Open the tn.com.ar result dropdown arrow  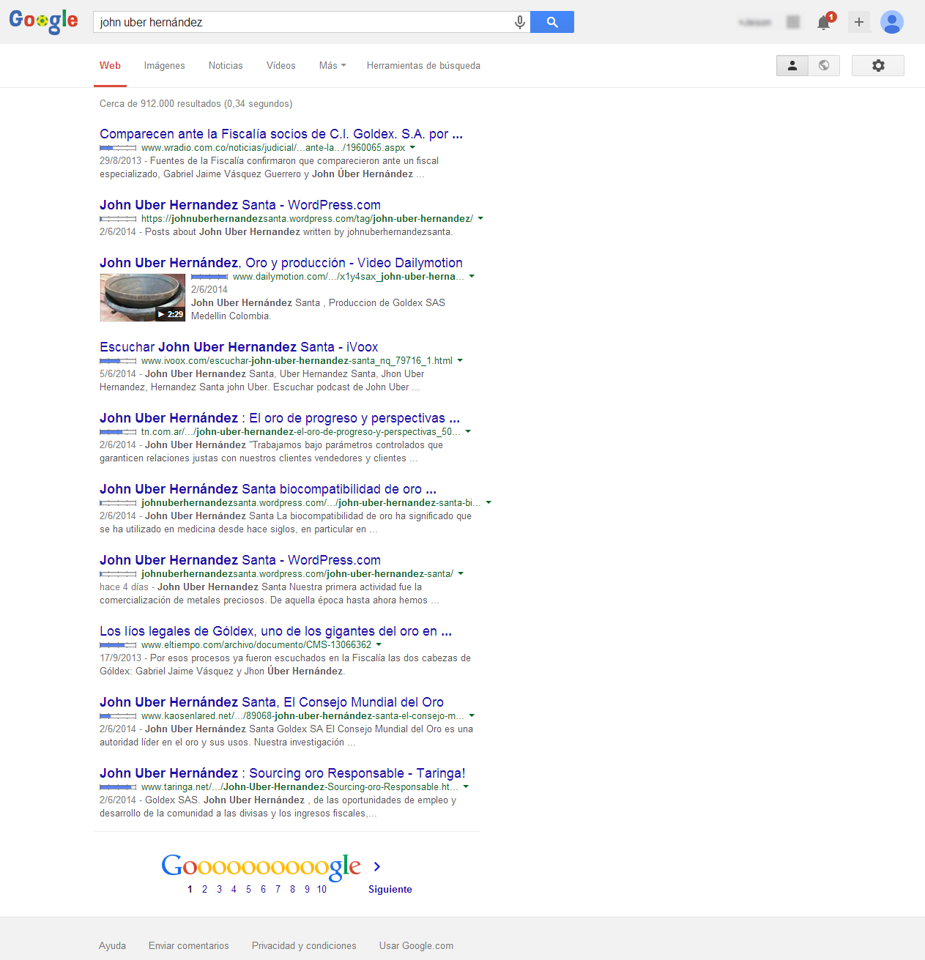click(x=468, y=431)
